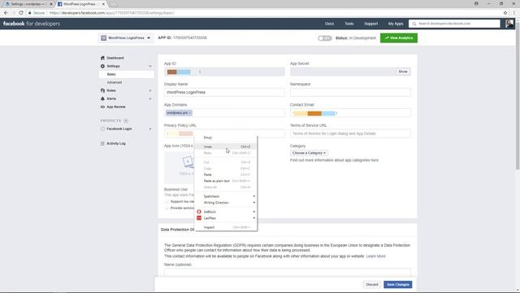
Task: Collapse the Settings section arrow
Action: [150, 66]
